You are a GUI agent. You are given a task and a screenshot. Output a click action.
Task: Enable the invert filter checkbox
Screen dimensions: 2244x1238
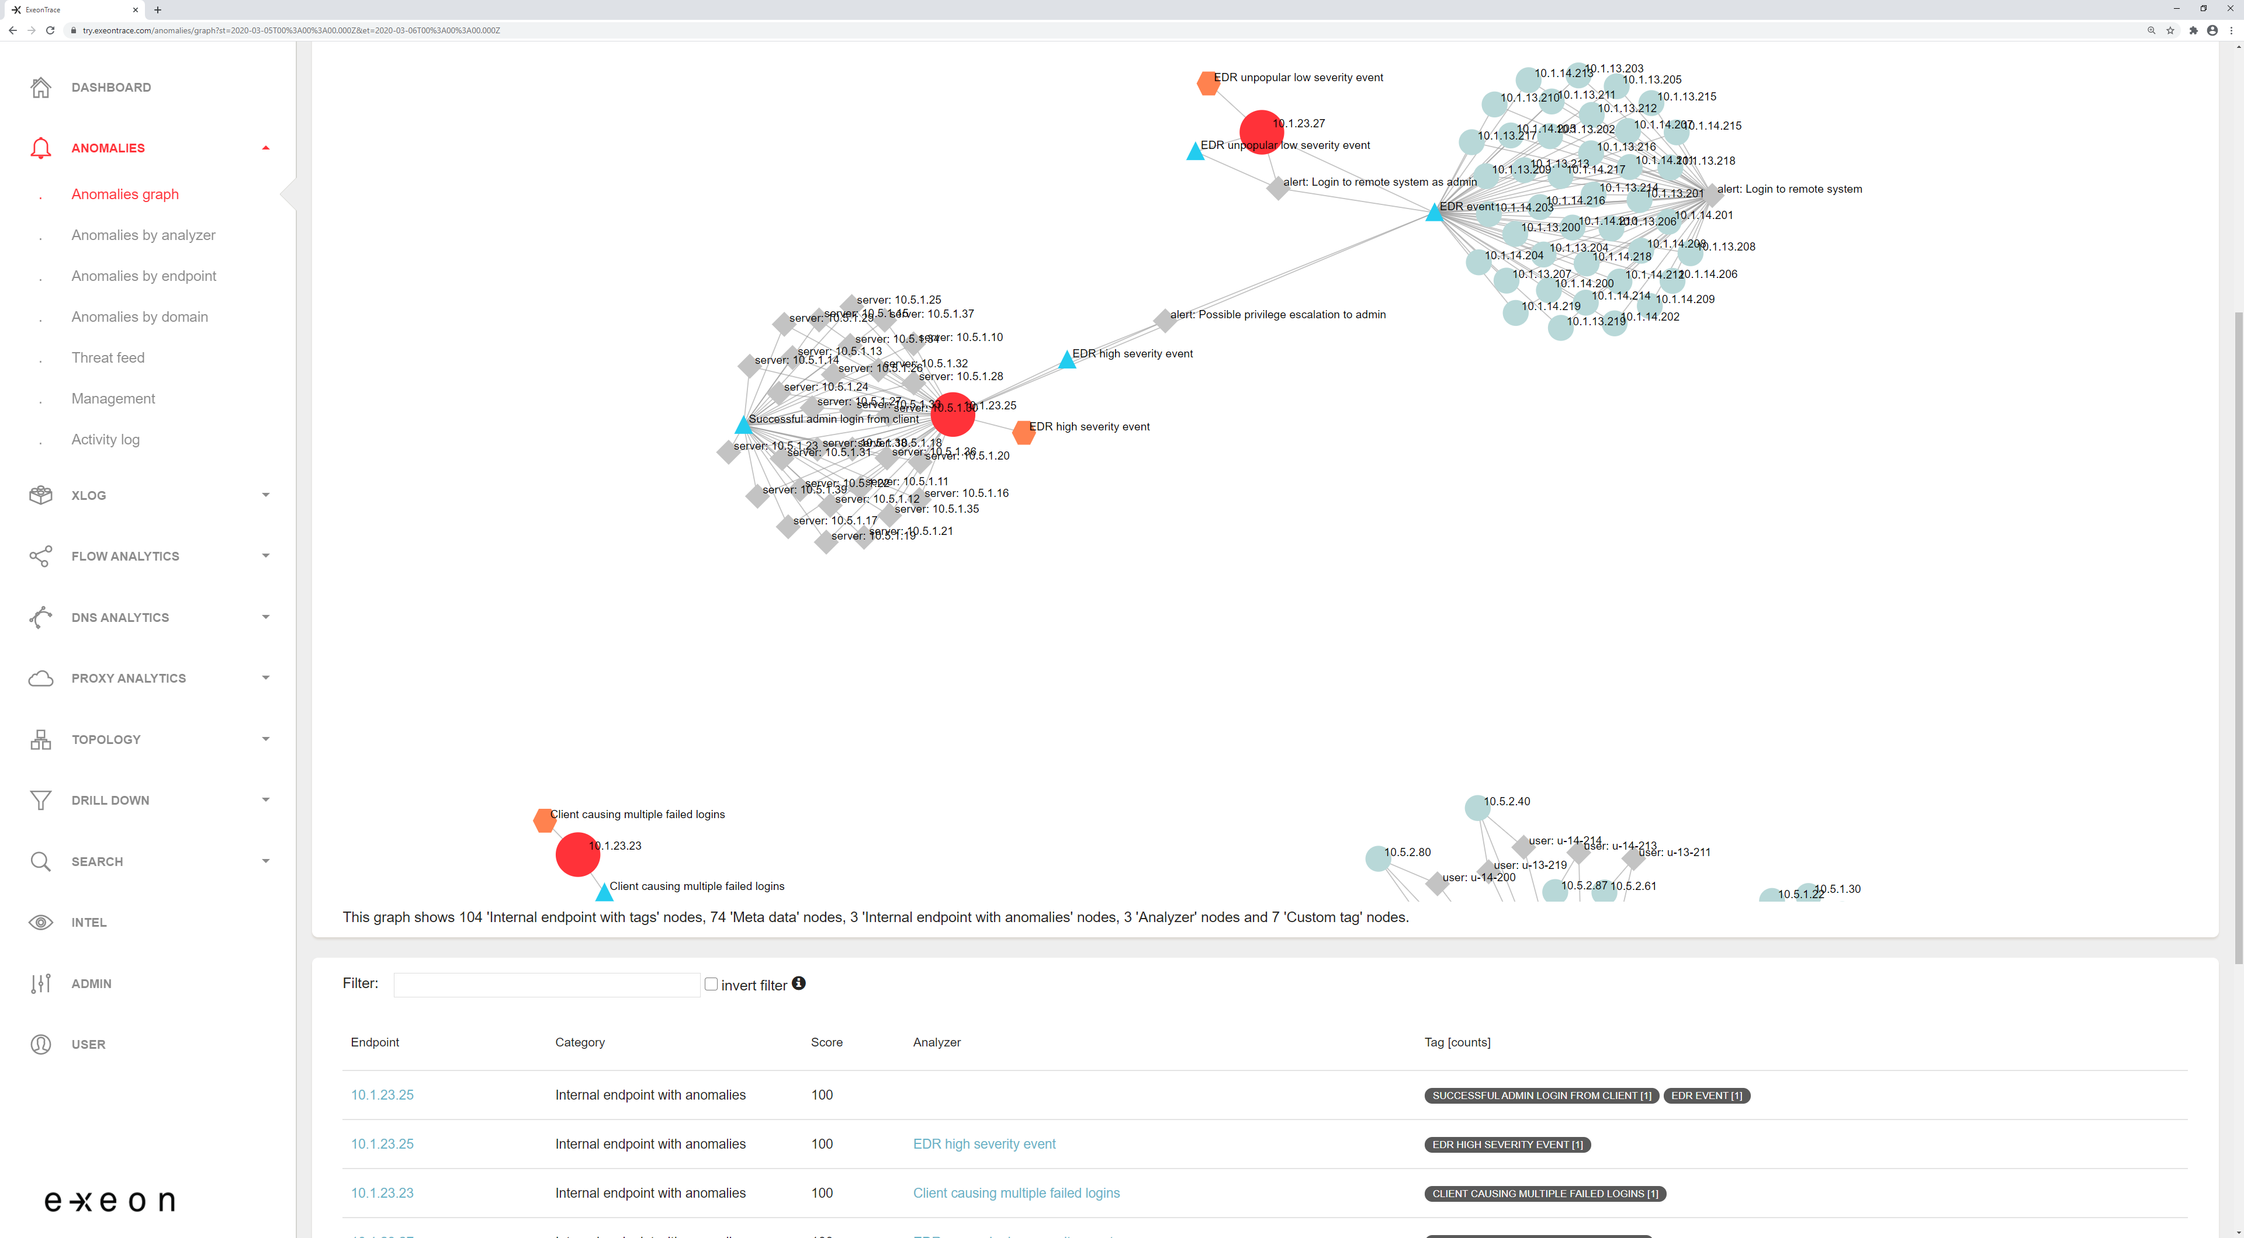pyautogui.click(x=711, y=984)
